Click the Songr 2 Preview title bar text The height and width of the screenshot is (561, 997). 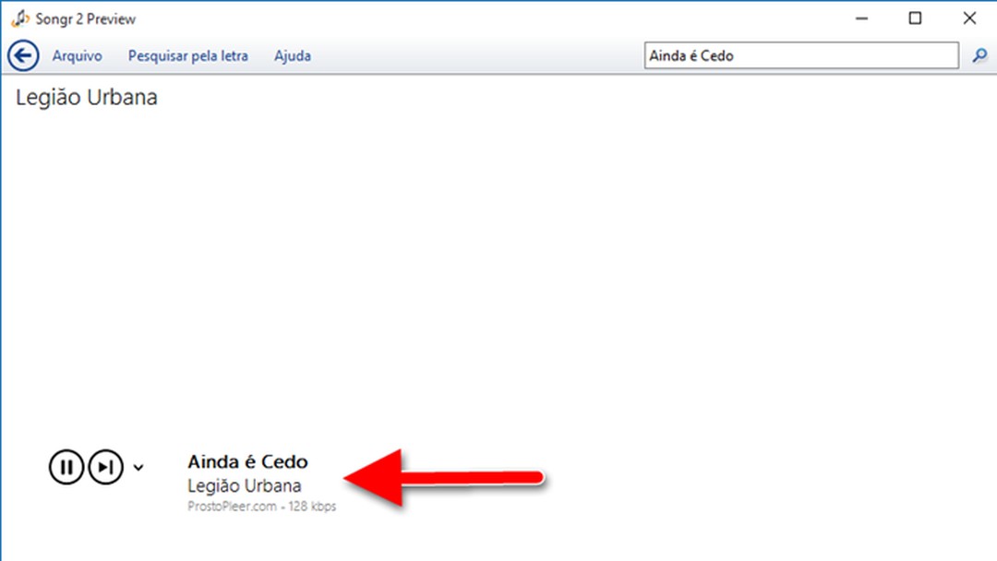click(x=86, y=19)
